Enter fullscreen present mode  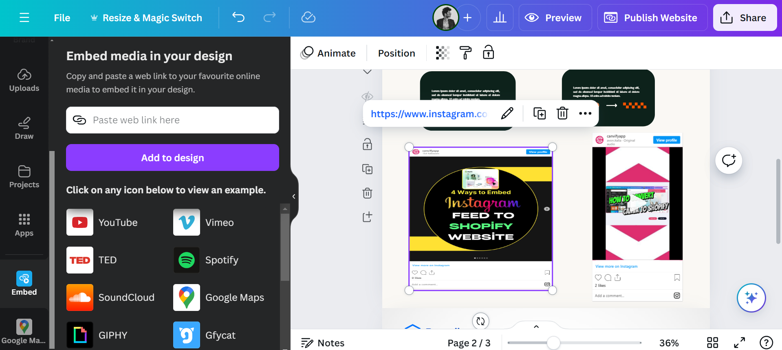(x=740, y=343)
